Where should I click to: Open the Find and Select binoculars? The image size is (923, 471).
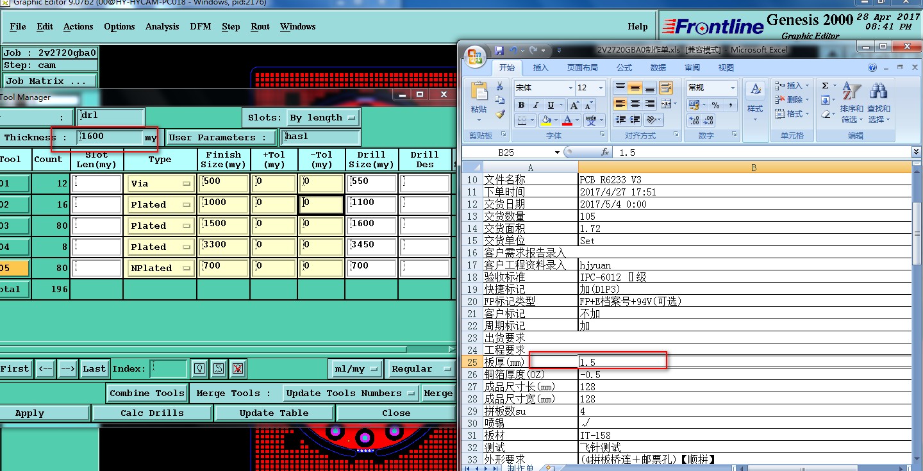(878, 92)
